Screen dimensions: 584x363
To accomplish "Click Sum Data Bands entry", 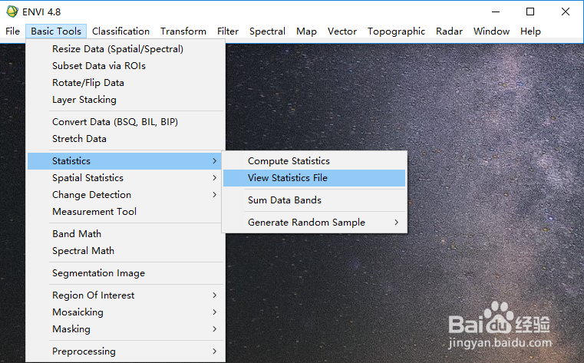I will tap(284, 200).
